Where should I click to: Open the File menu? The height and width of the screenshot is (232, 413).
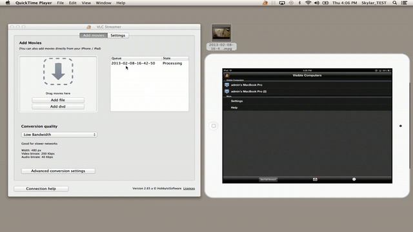point(61,3)
